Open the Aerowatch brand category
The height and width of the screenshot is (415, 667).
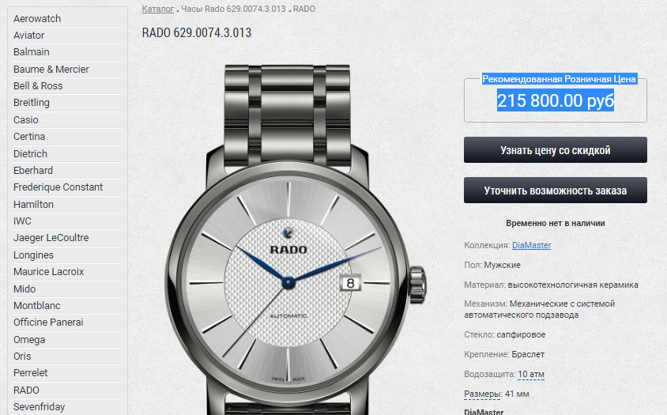37,19
